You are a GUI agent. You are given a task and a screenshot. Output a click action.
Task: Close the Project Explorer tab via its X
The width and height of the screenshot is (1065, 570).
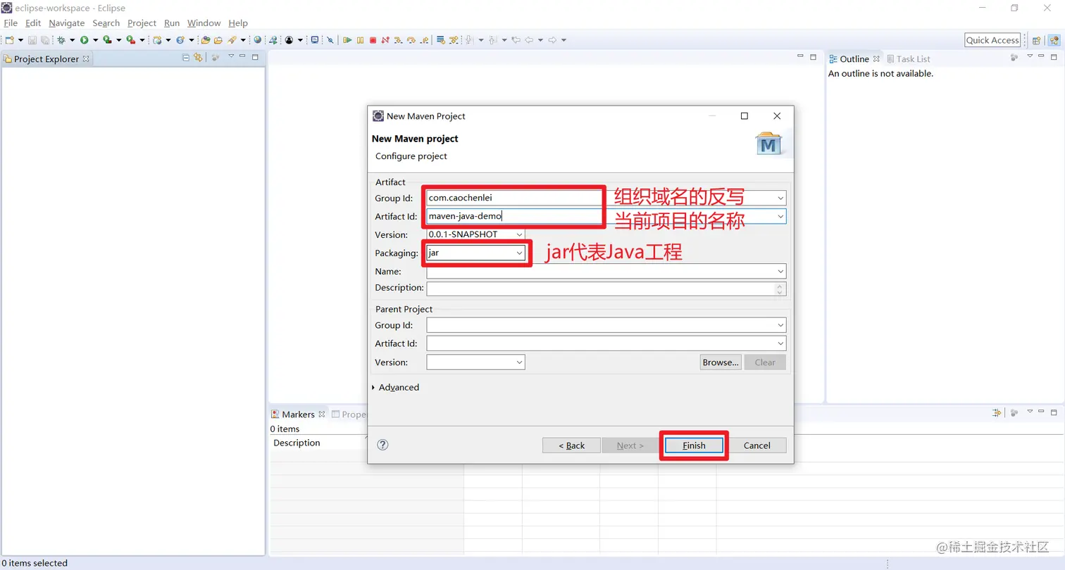point(86,59)
